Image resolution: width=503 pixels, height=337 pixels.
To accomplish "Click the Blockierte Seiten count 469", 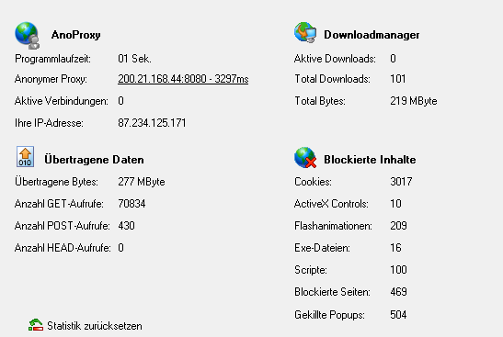I will [x=398, y=292].
